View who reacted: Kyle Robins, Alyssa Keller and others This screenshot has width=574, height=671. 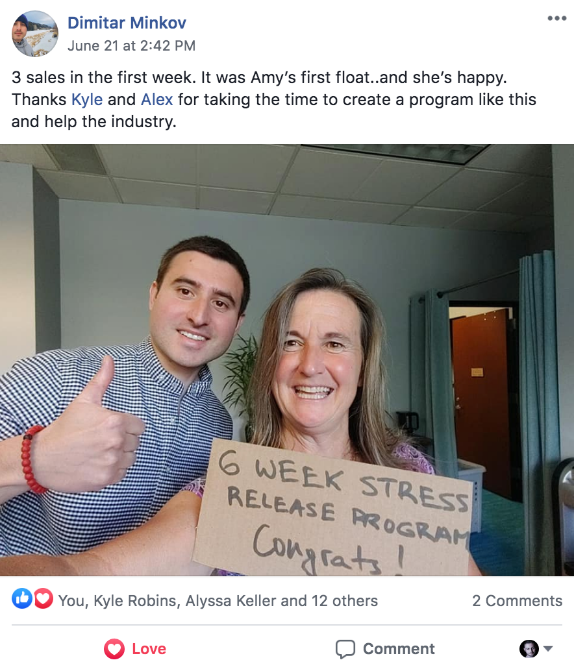[x=218, y=601]
